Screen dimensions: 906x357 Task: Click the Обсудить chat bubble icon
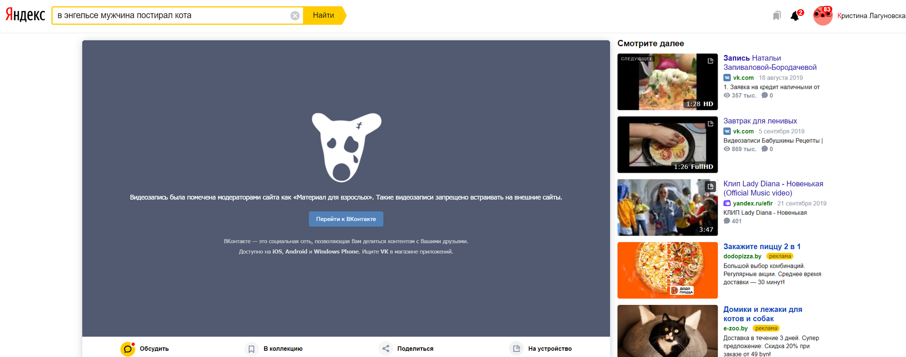[128, 349]
